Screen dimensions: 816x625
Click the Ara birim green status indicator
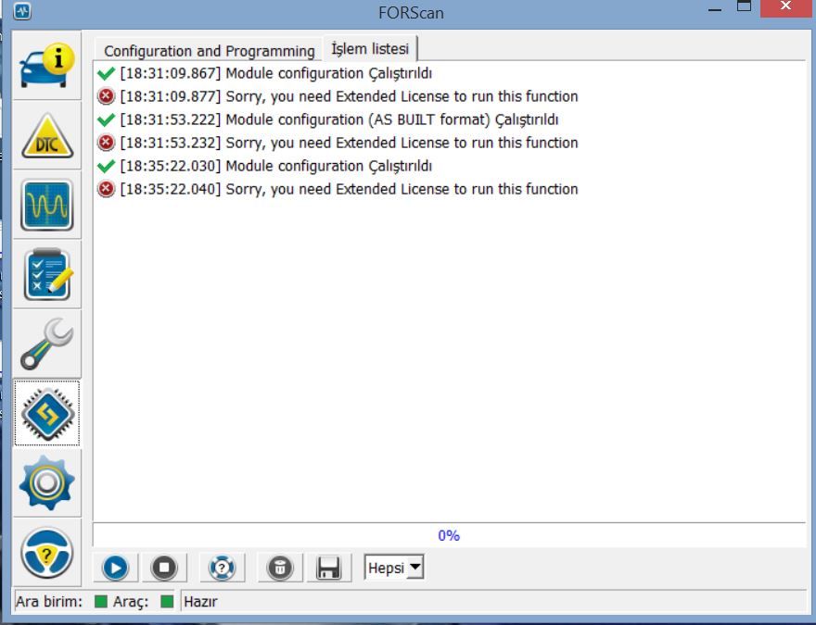coord(101,602)
